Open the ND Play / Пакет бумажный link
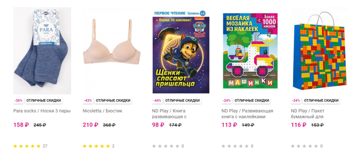 click(307, 114)
